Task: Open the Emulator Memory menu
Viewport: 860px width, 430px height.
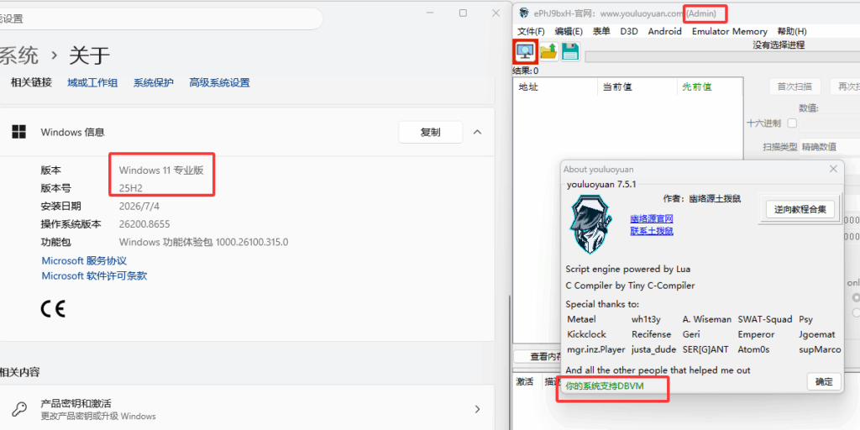Action: coord(730,31)
